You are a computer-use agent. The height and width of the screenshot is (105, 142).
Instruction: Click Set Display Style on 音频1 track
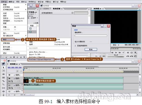[x=9, y=88]
